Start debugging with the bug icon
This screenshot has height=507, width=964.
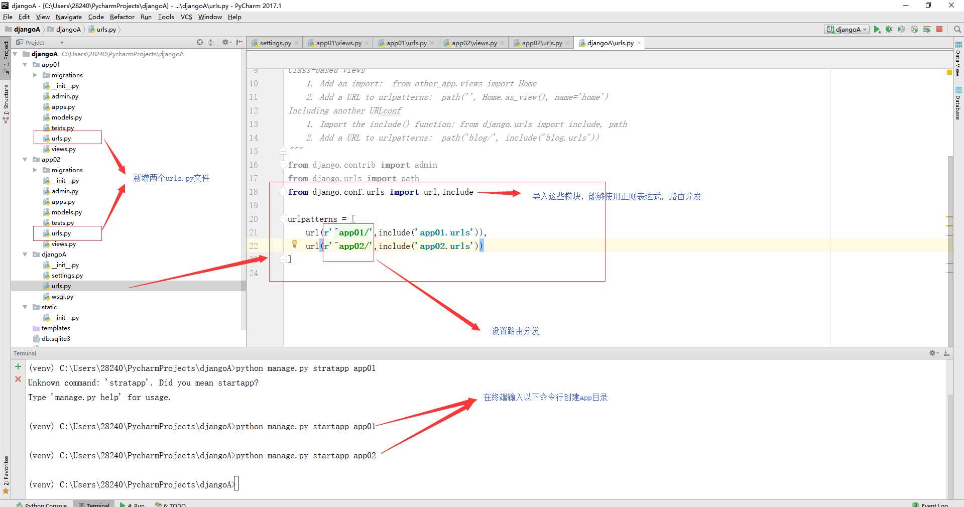(x=889, y=30)
